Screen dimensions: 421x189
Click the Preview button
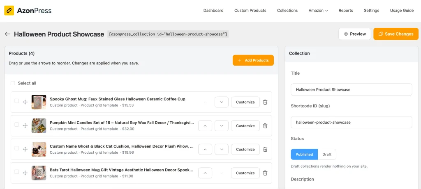point(355,34)
